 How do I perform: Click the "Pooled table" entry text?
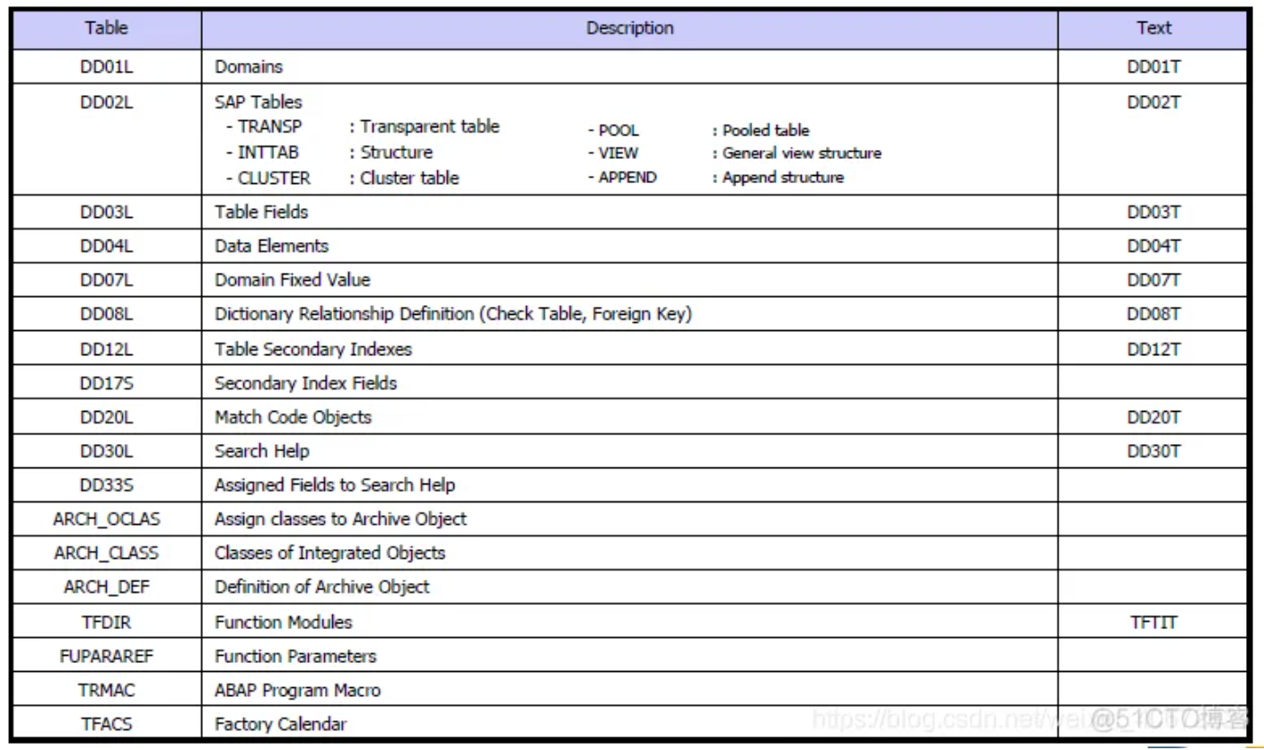tap(766, 130)
